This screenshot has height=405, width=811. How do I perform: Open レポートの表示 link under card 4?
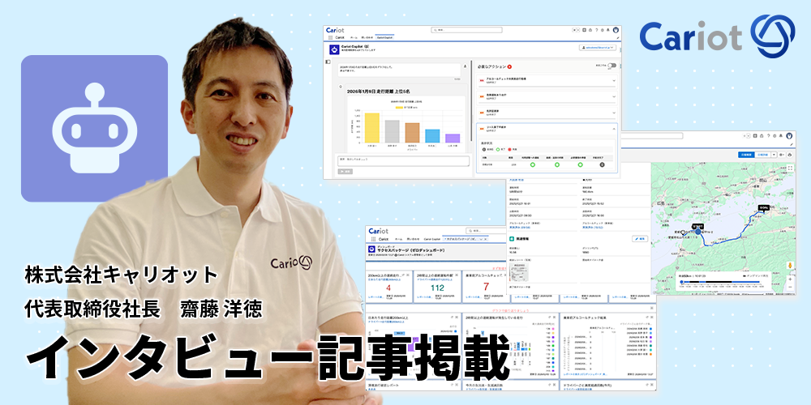(376, 297)
